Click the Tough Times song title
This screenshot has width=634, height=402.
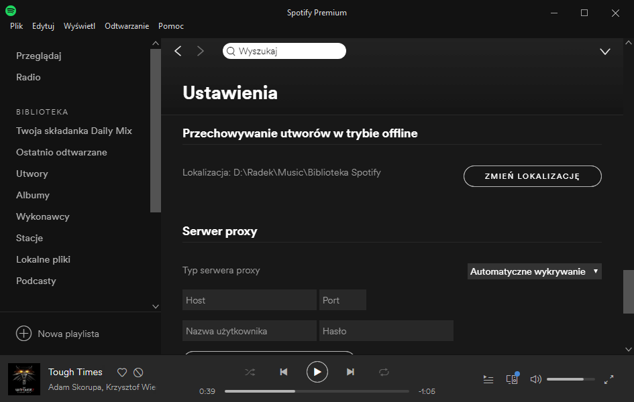click(75, 372)
